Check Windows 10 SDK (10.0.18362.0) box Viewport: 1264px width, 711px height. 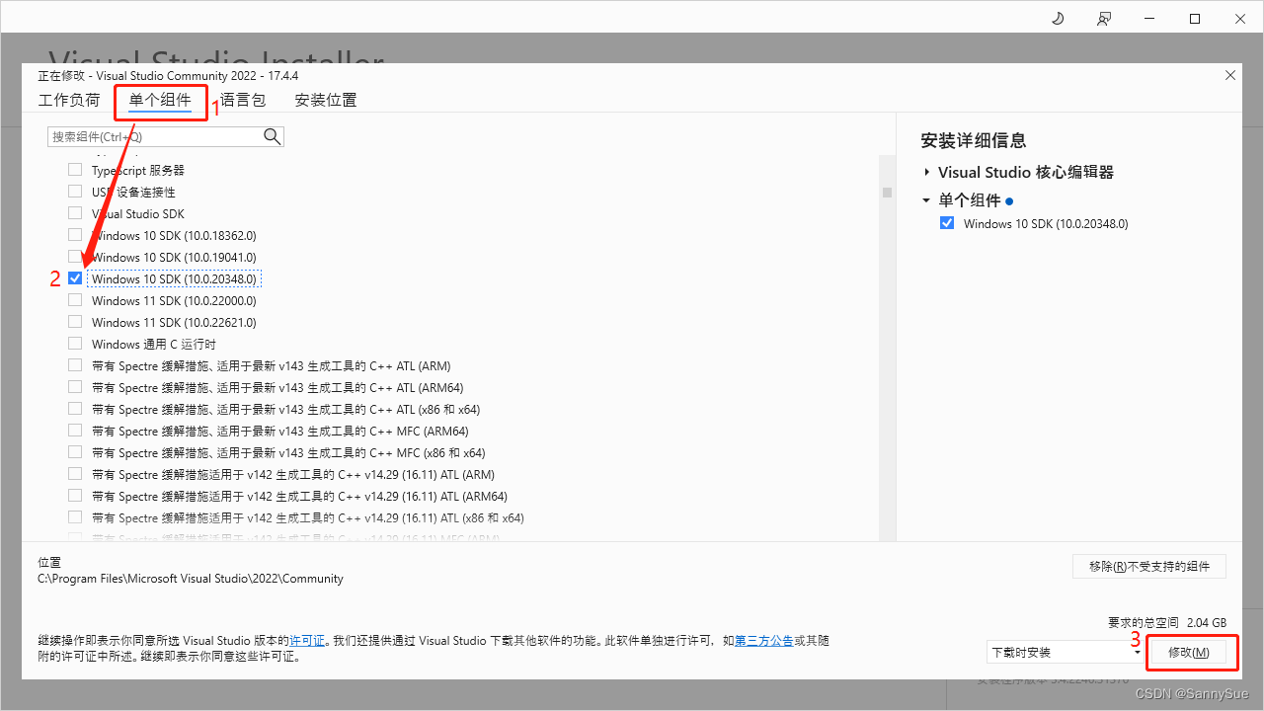point(75,235)
